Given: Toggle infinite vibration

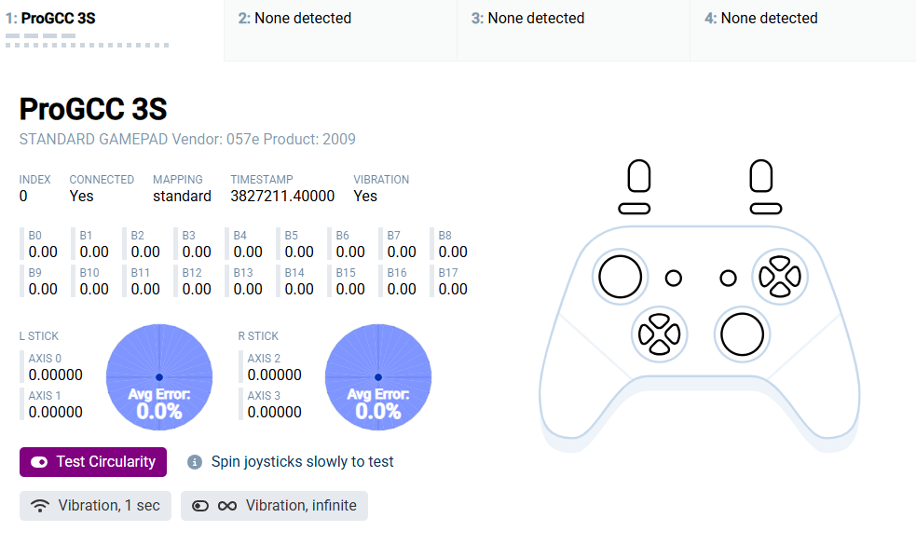Looking at the screenshot, I should pos(274,506).
